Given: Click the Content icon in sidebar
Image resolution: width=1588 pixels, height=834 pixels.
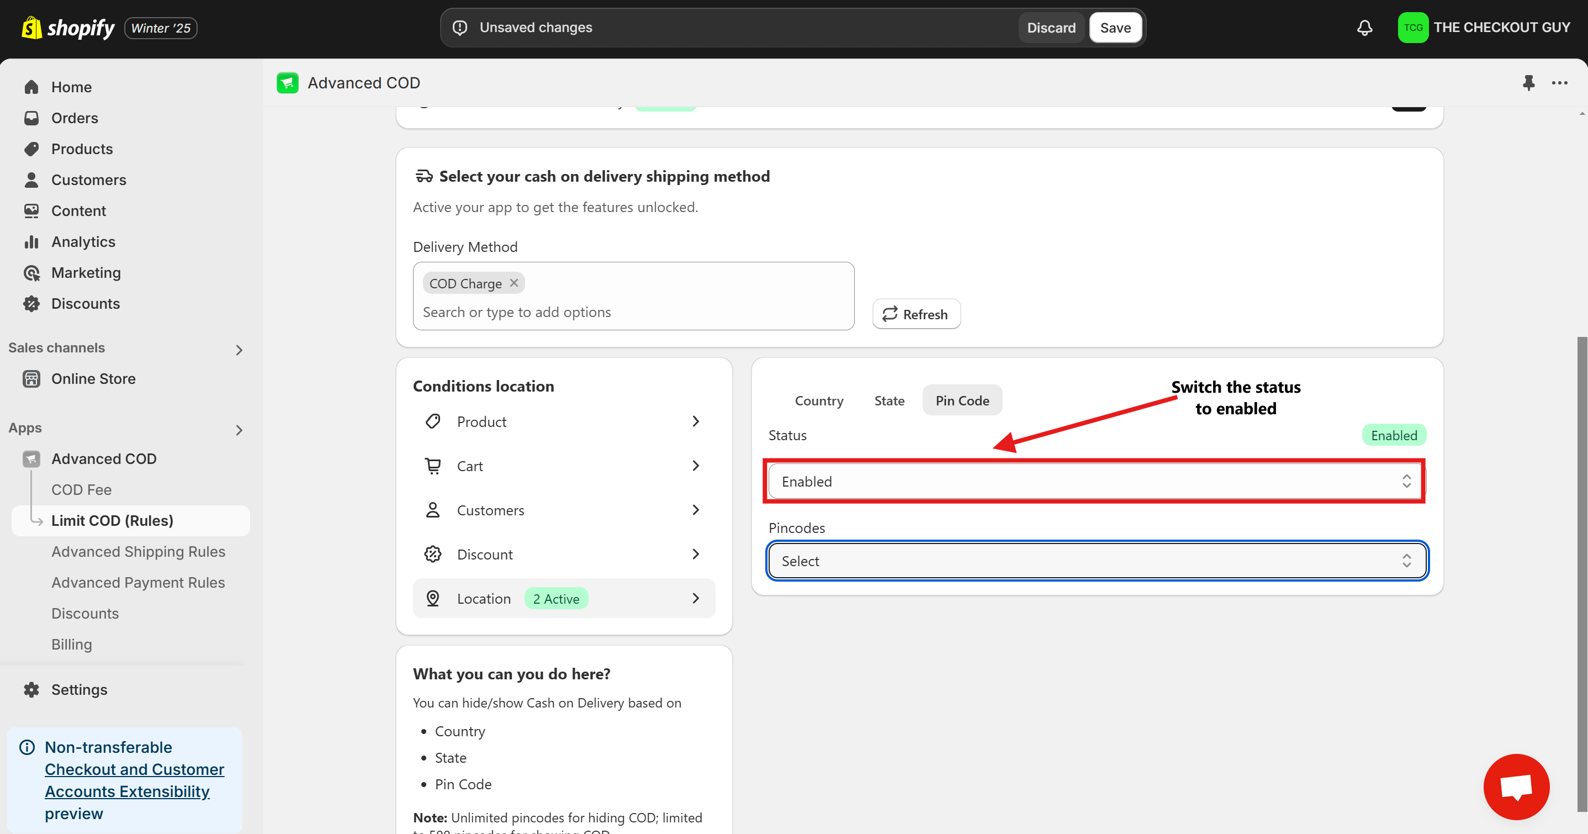Looking at the screenshot, I should [x=31, y=210].
